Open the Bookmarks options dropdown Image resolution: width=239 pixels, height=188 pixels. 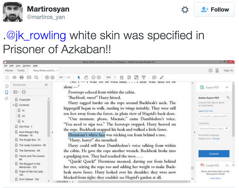click(16, 92)
